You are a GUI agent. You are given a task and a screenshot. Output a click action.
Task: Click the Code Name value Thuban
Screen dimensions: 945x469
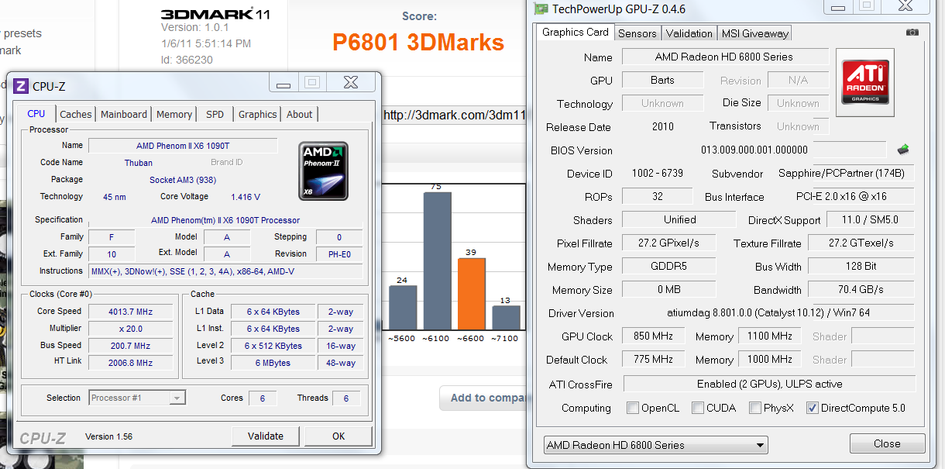tap(139, 163)
